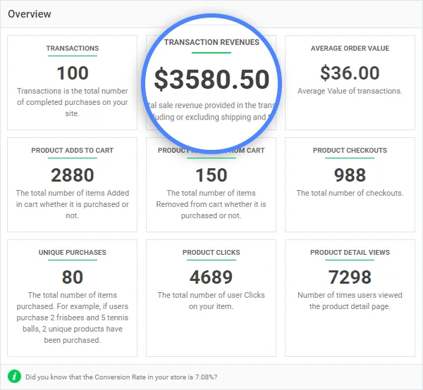Click the transactions count of 100

click(x=73, y=73)
